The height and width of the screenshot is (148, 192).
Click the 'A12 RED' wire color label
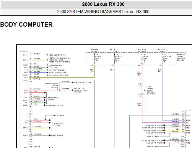tap(33, 91)
